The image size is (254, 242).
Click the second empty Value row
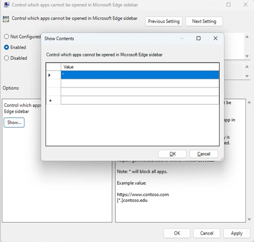[x=140, y=83]
